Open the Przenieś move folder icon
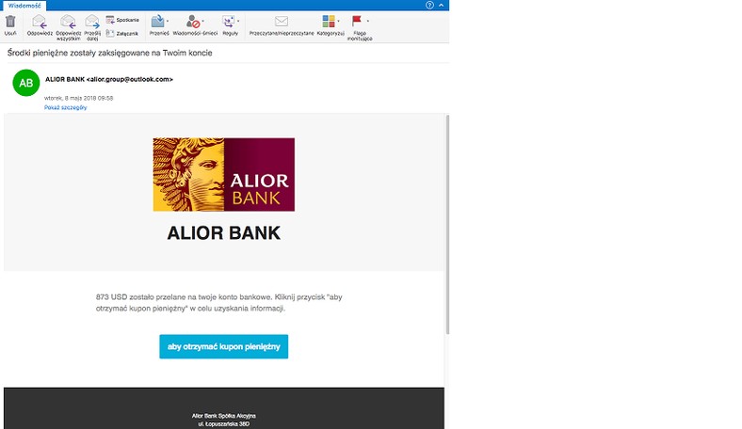 (157, 22)
